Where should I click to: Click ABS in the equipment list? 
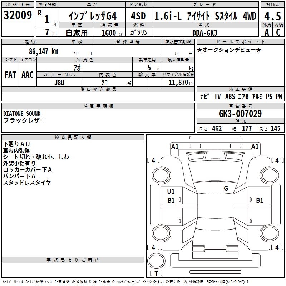tap(230, 96)
